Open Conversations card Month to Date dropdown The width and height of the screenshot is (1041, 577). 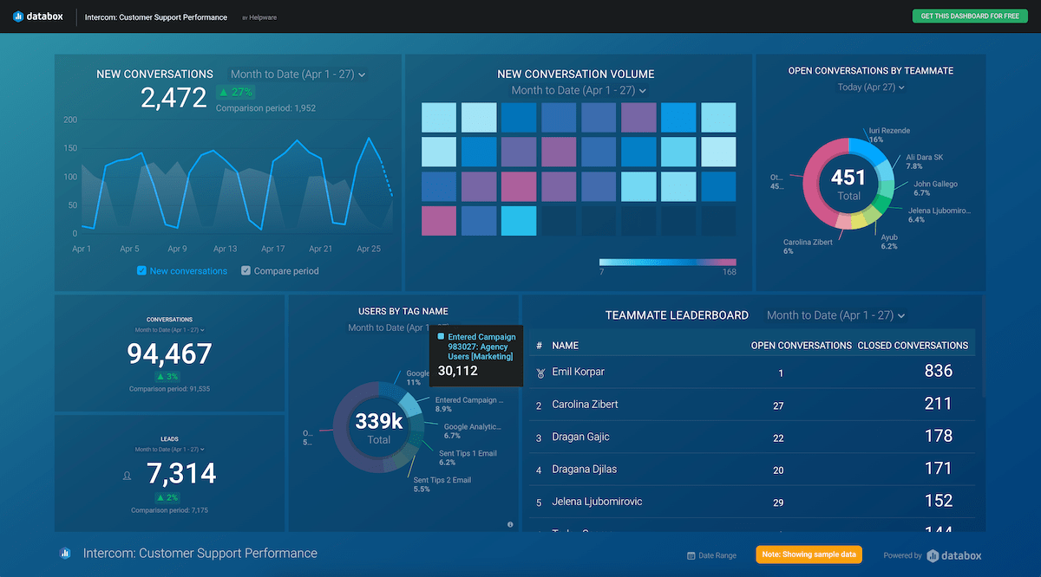pos(169,330)
